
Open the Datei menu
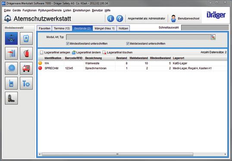pos(7,10)
